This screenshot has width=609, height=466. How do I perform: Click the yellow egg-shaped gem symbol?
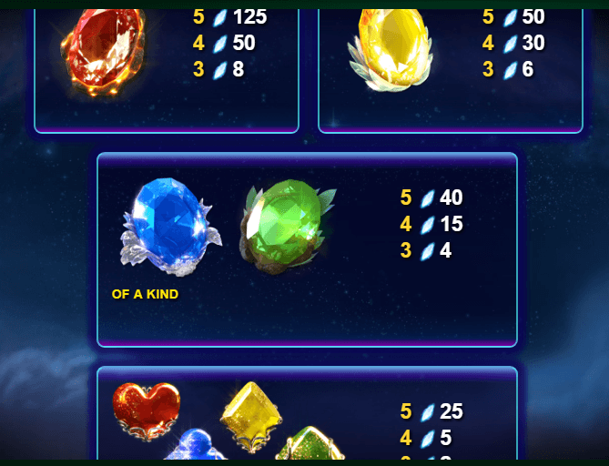pyautogui.click(x=391, y=50)
